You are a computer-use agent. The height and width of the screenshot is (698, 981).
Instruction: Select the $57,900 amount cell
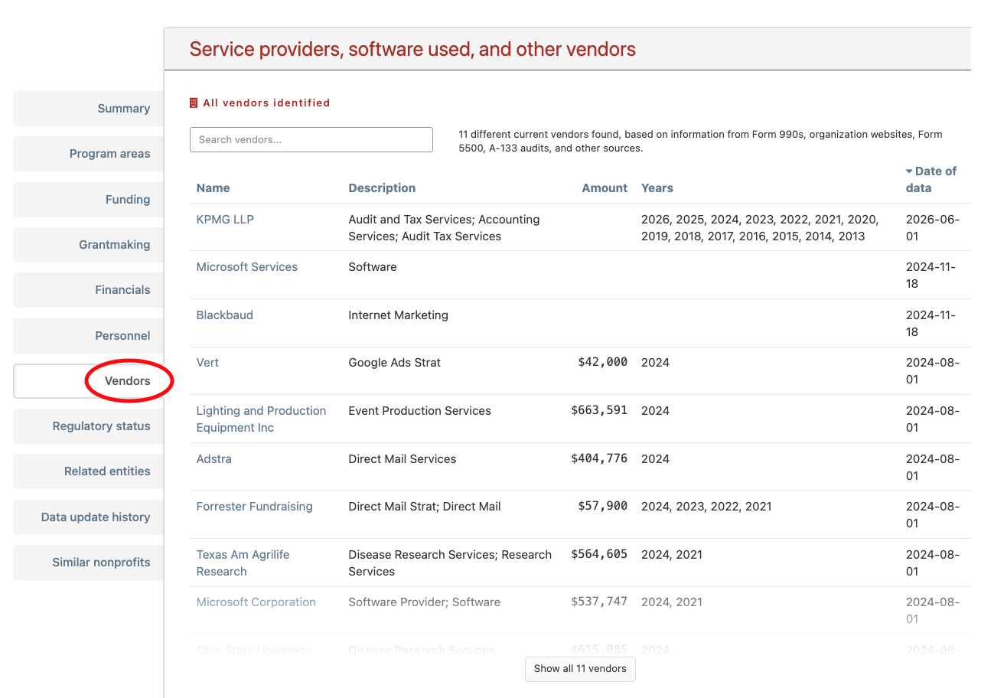[x=603, y=507]
